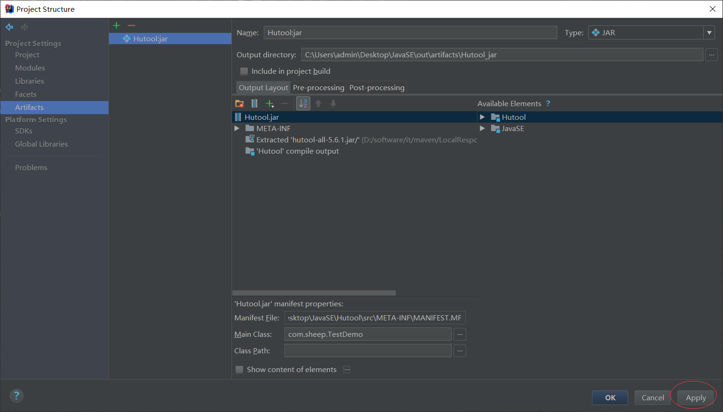Open Artifacts settings section
The height and width of the screenshot is (412, 723).
tap(29, 108)
